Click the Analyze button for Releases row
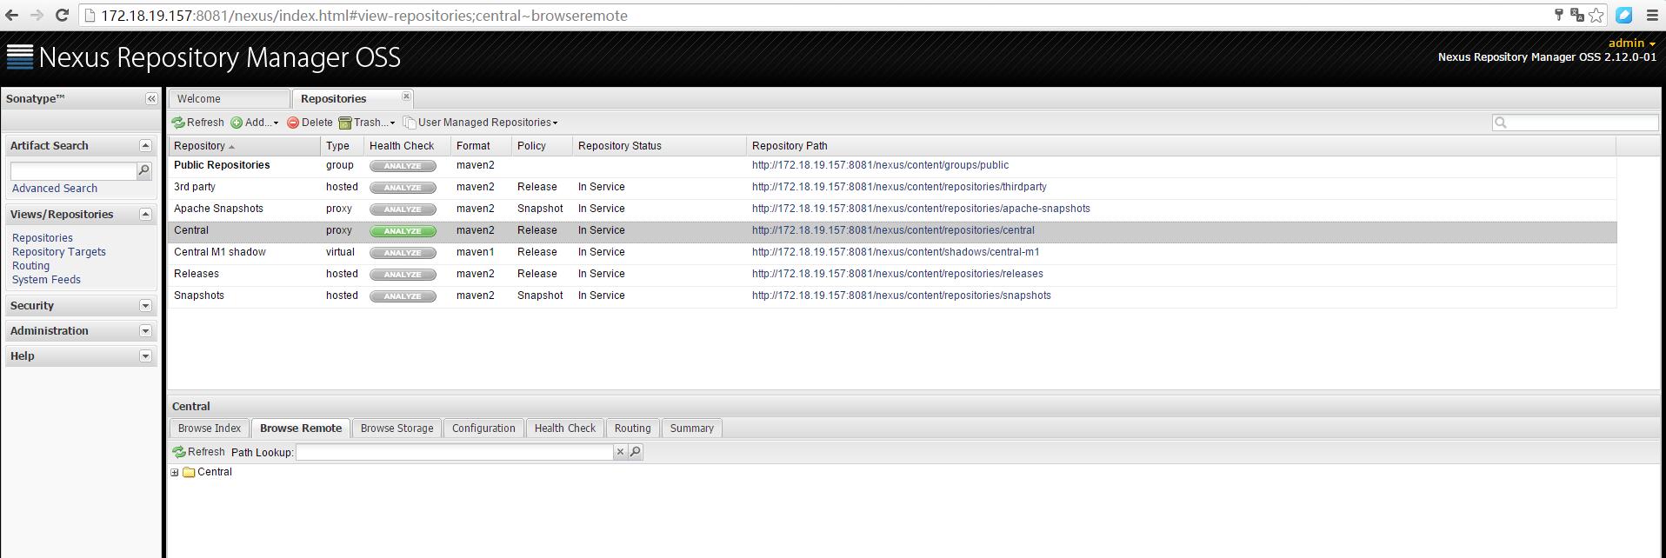The width and height of the screenshot is (1666, 558). click(403, 275)
